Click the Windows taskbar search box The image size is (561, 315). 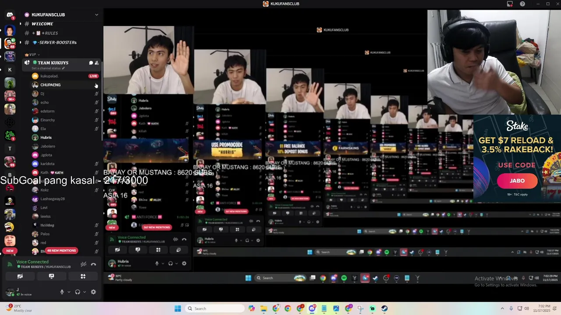click(215, 308)
